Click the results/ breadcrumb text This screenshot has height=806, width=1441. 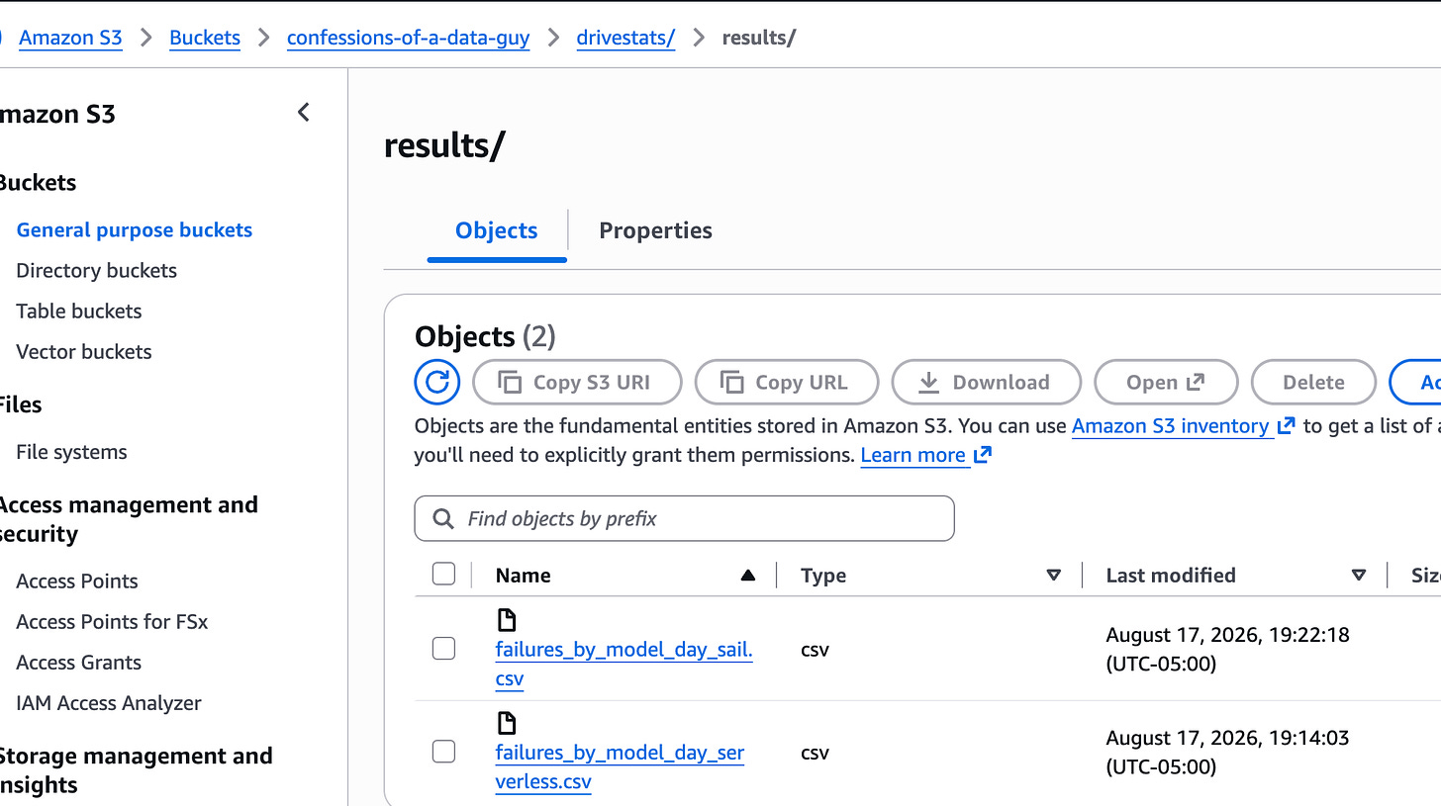(x=759, y=38)
